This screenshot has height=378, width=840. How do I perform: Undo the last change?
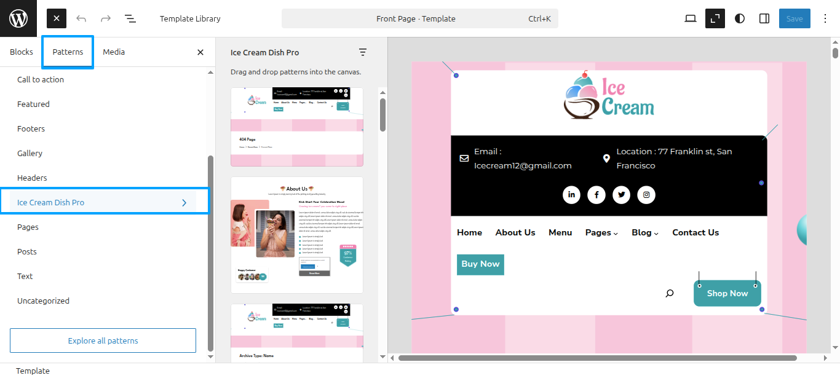tap(81, 18)
